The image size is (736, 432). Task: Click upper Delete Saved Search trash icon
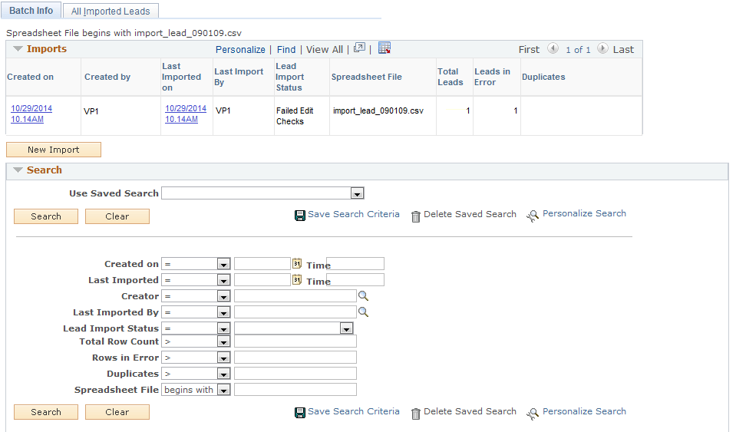coord(416,216)
